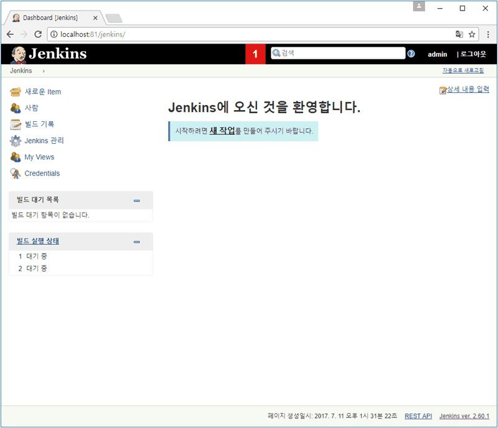Viewport: 498px width, 428px height.
Task: Click the translate page icon in address bar
Action: tap(459, 34)
